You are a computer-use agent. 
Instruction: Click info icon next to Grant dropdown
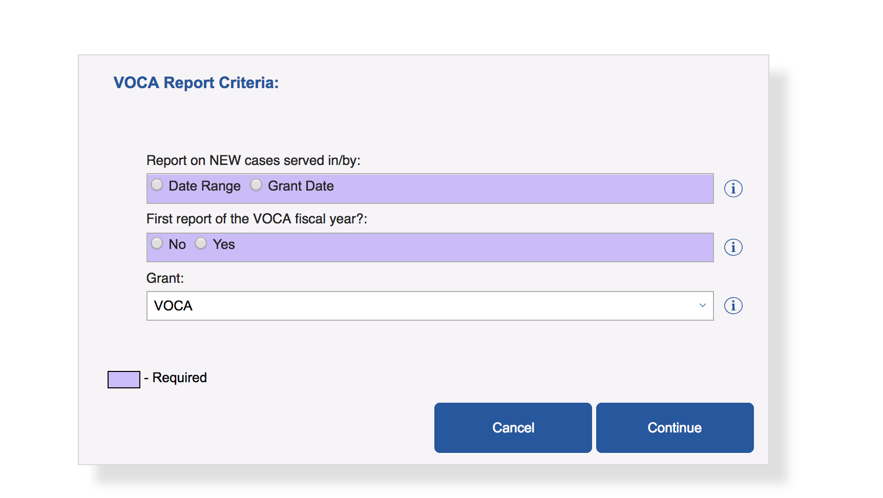tap(733, 306)
